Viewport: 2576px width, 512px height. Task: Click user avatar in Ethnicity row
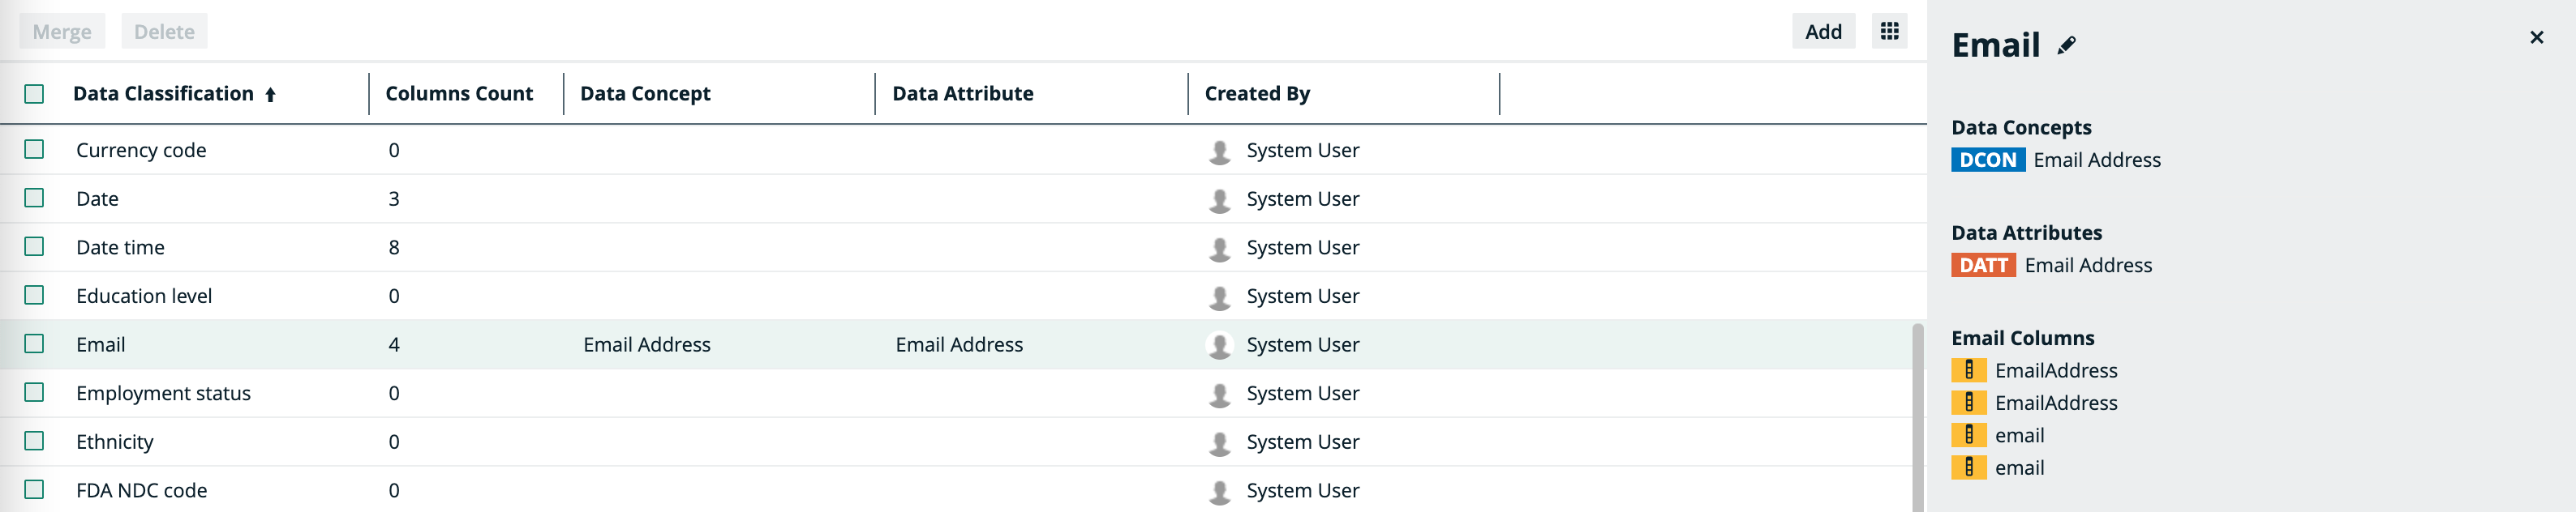[x=1219, y=442]
